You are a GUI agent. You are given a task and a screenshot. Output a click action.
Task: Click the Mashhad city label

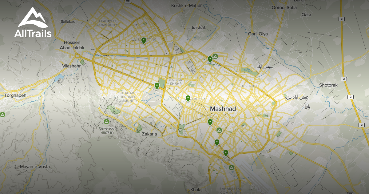tap(223, 109)
